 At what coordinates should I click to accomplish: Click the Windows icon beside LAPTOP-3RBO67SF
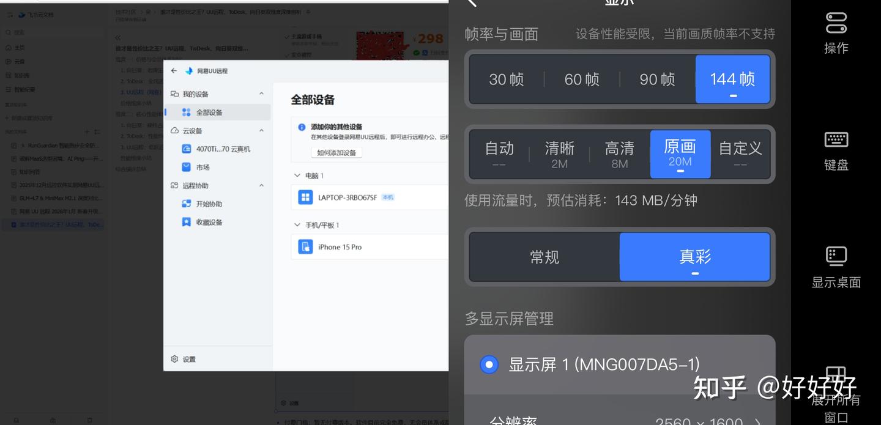305,198
